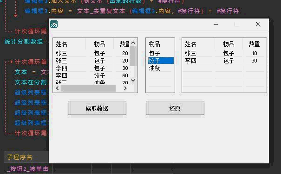This screenshot has height=174, width=281.
Task: Click right arrow of horizontal scrollbar
Action: [125, 88]
